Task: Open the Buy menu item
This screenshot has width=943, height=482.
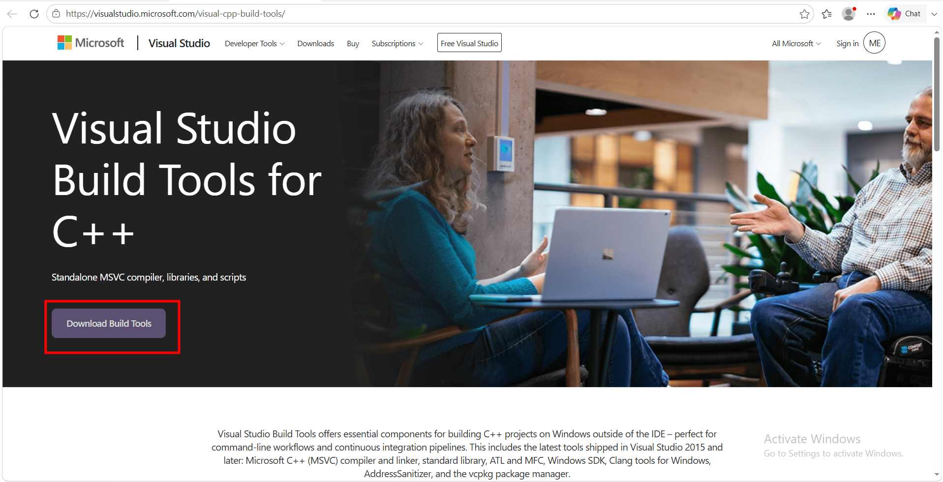Action: [x=353, y=44]
